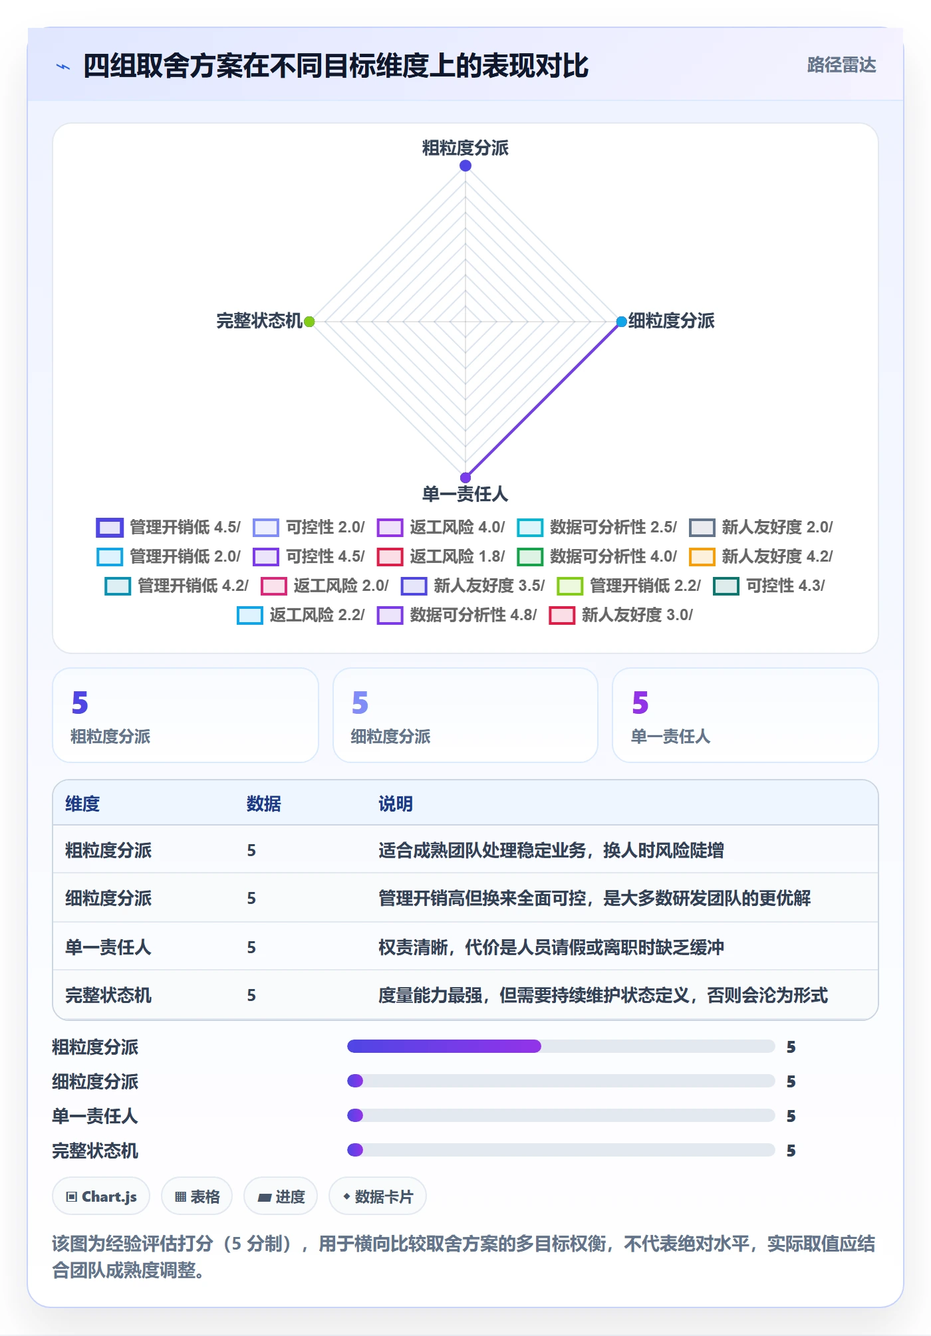
Task: Click the 路径雷达 label in the header
Action: coord(841,65)
